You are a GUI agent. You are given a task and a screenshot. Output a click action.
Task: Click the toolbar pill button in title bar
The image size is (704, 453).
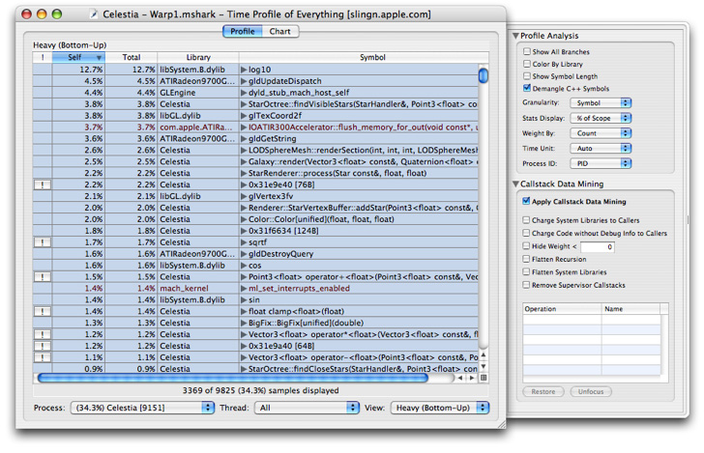486,14
